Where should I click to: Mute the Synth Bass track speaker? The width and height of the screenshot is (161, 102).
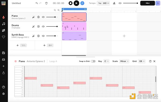click(43, 36)
